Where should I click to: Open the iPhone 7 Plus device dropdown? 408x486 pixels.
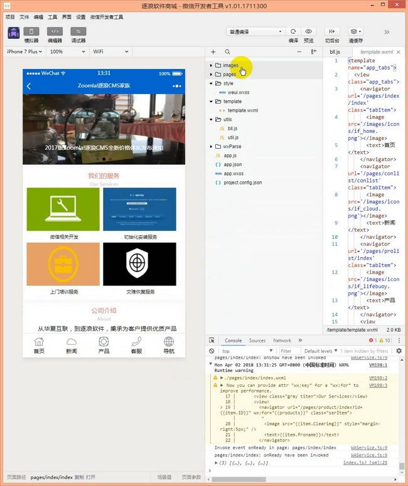point(24,51)
